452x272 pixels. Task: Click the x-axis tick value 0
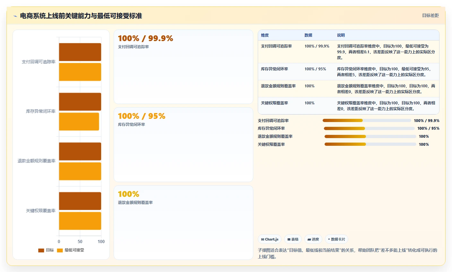pyautogui.click(x=59, y=241)
